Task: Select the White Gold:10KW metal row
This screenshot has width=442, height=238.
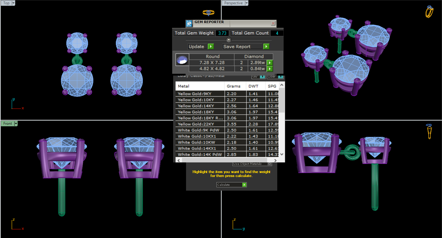Action: point(200,142)
